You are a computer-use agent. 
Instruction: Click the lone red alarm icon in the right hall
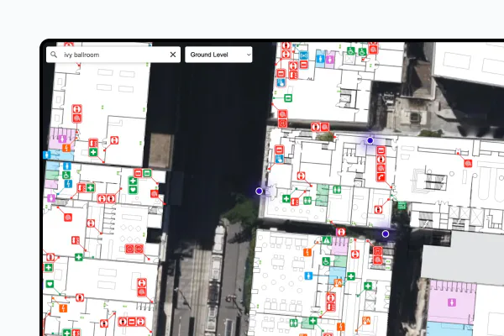pyautogui.click(x=468, y=163)
